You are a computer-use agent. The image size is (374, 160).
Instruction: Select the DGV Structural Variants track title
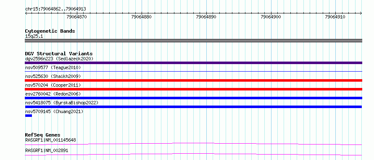[x=59, y=54]
